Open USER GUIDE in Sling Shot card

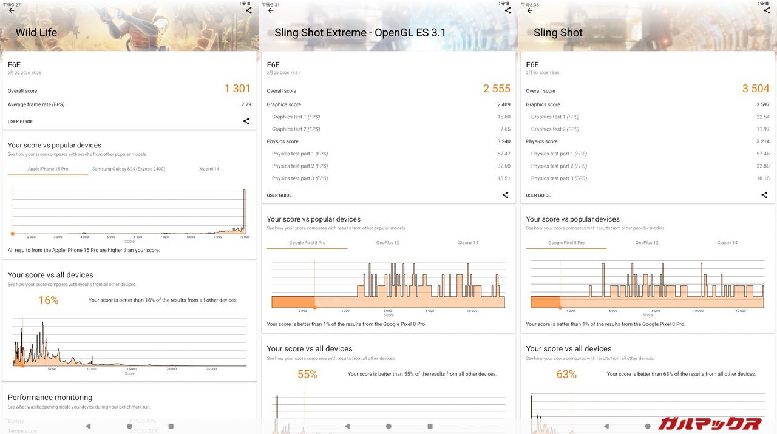538,195
